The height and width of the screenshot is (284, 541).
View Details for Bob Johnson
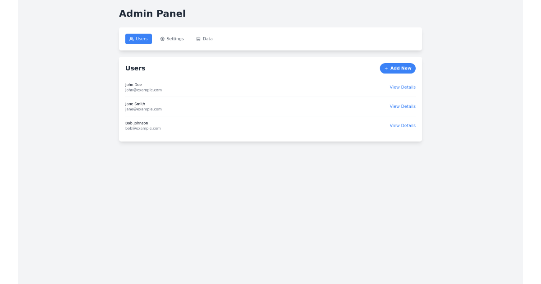(x=403, y=125)
